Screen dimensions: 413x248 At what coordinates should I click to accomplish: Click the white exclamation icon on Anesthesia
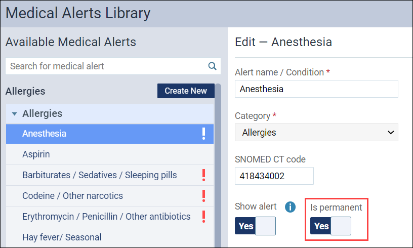tap(203, 134)
